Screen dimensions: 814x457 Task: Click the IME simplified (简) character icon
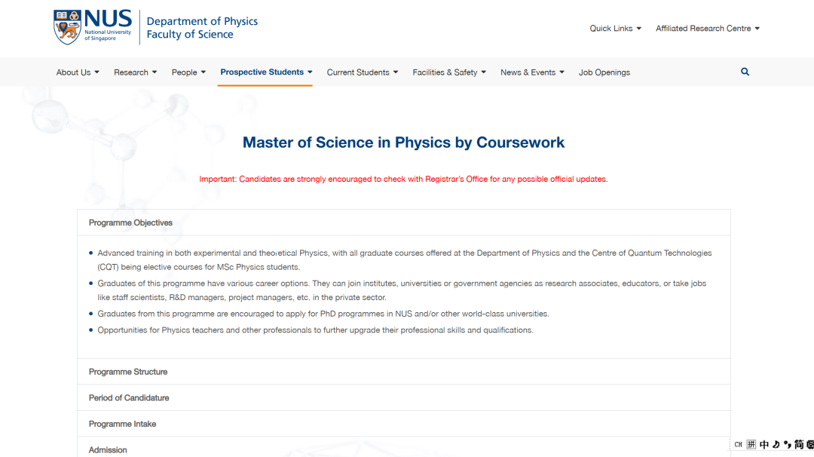(x=799, y=445)
